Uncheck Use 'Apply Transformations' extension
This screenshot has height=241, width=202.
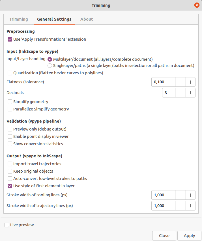tap(10, 39)
